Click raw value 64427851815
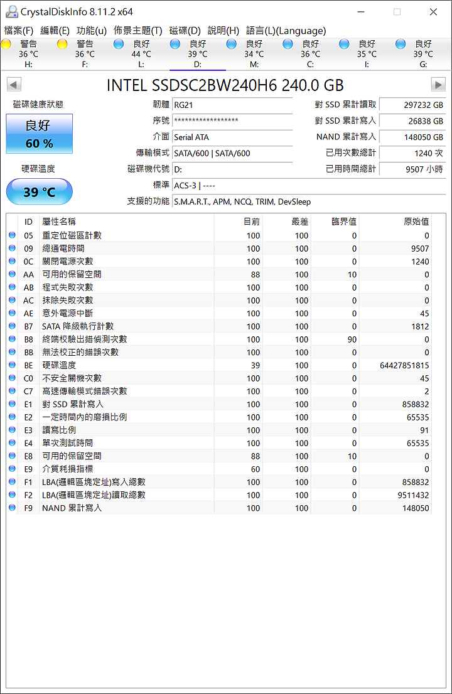 coord(404,365)
